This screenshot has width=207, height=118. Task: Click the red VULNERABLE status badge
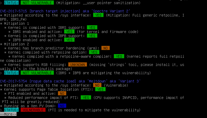[33, 110]
